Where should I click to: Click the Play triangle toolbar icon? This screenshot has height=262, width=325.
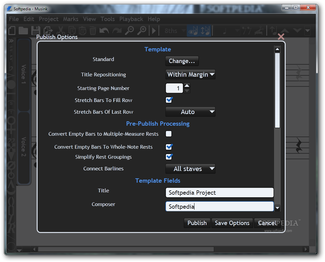point(154,31)
